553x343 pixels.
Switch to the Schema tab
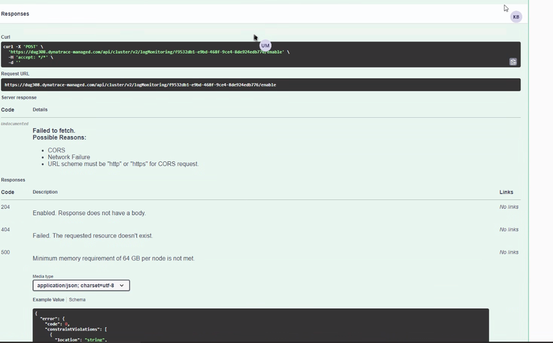pyautogui.click(x=77, y=300)
